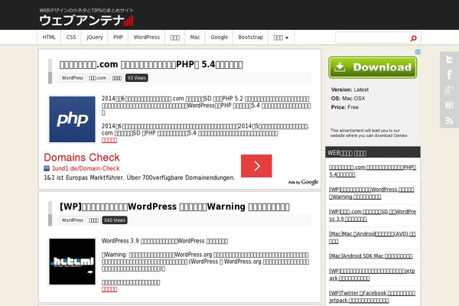Open the Twitter share icon in sidebar
This screenshot has width=459, height=306.
pyautogui.click(x=449, y=60)
